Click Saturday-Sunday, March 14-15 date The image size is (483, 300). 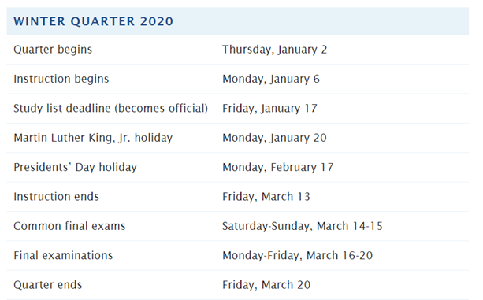[x=303, y=226]
